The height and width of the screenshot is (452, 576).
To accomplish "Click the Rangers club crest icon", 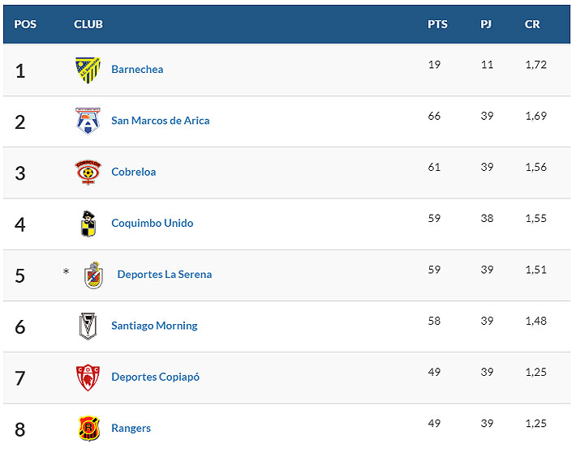I will (x=88, y=429).
